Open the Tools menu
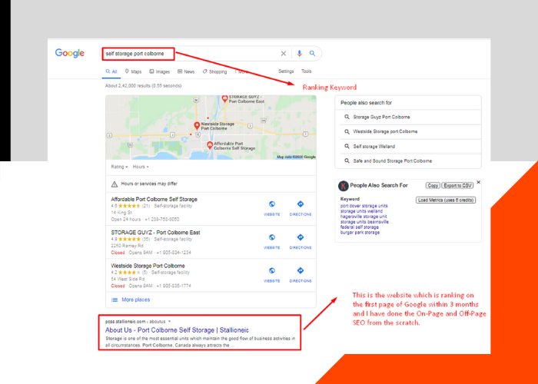The height and width of the screenshot is (384, 538). pos(307,71)
